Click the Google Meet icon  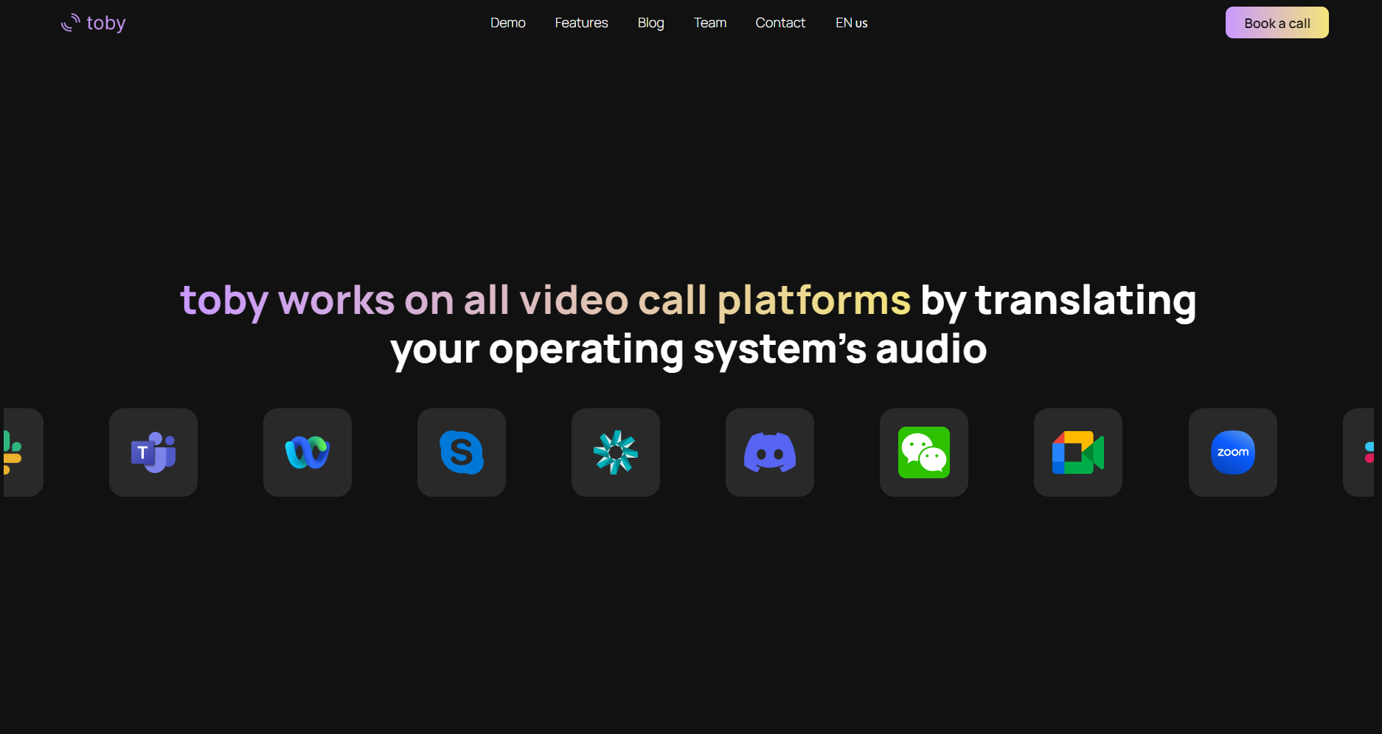[x=1078, y=452]
